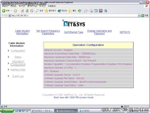The width and height of the screenshot is (150, 113).
Task: Click the Internet Explorer quick launch icon
Action: (20, 111)
